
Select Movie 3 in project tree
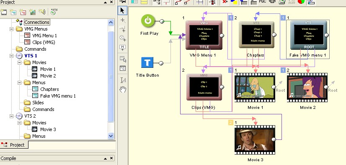(48, 129)
